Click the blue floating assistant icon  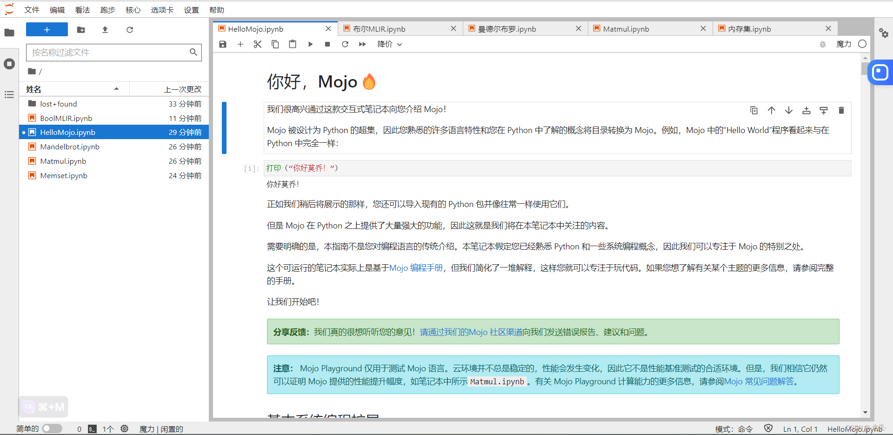tap(880, 73)
